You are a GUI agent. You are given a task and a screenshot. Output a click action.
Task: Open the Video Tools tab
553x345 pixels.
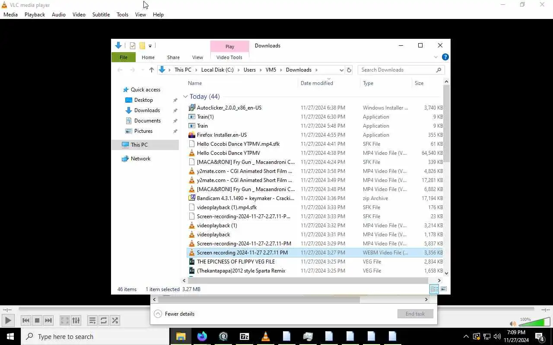pos(229,57)
